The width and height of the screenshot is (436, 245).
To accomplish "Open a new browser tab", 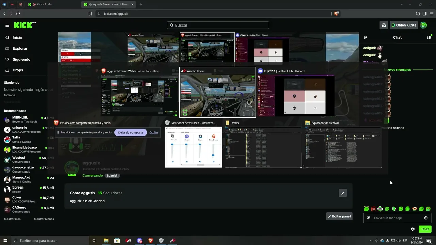I will click(x=141, y=4).
